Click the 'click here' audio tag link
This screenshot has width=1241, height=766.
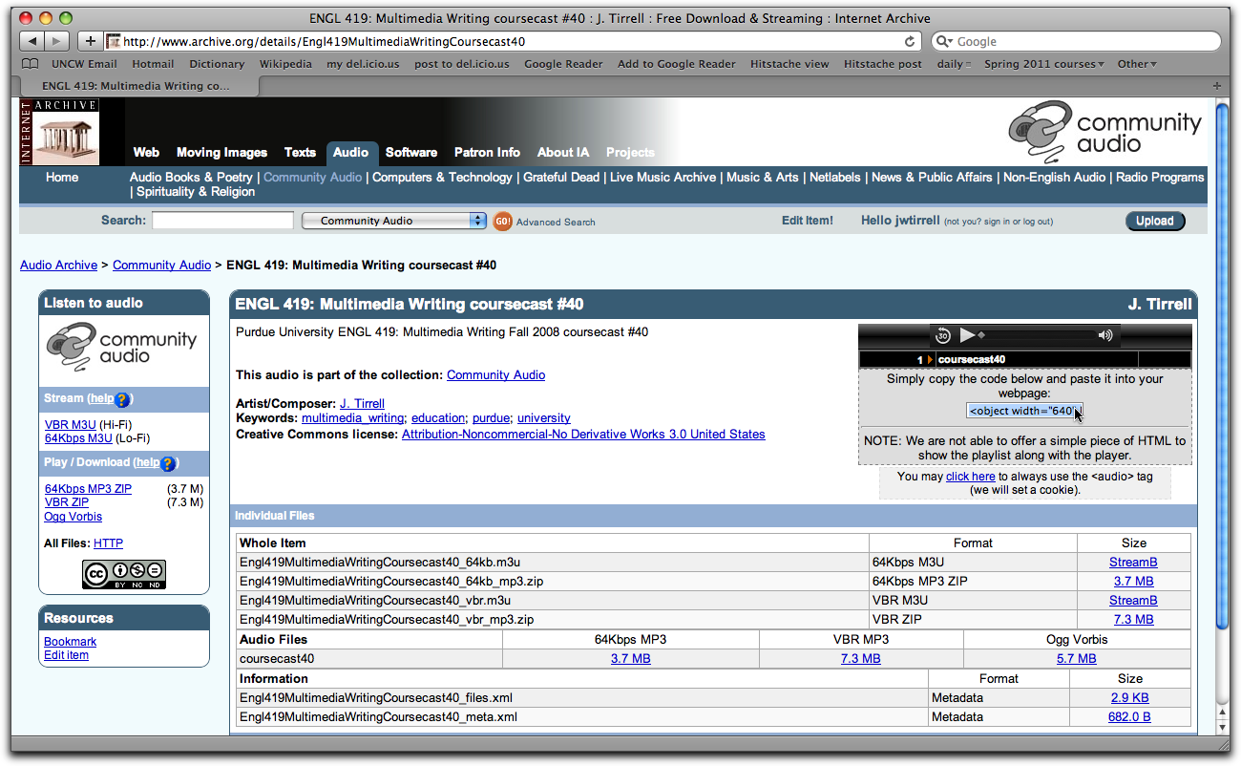tap(971, 476)
